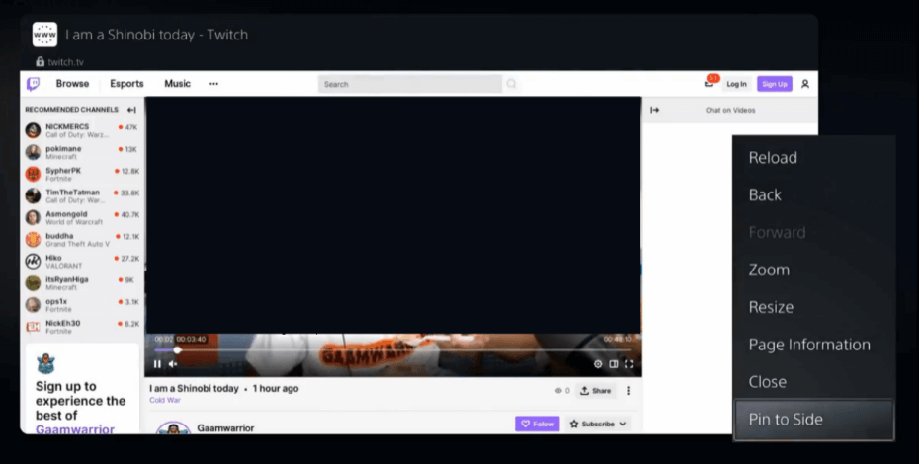Click the Share button
919x464 pixels.
point(595,391)
